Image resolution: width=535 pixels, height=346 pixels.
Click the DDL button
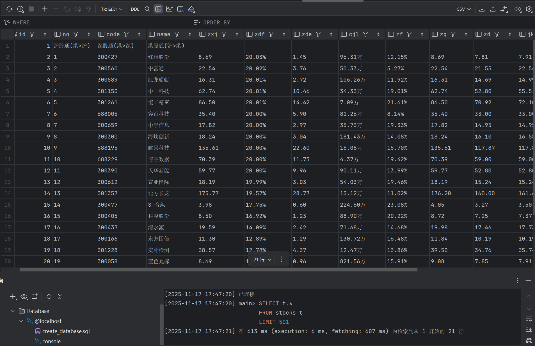135,9
